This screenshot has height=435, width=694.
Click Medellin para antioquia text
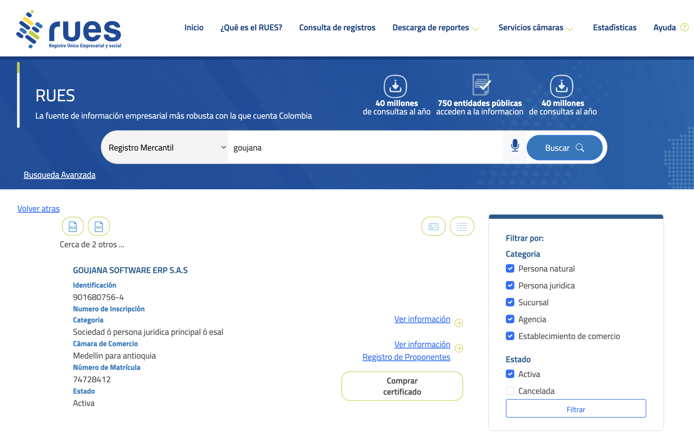[x=114, y=356]
